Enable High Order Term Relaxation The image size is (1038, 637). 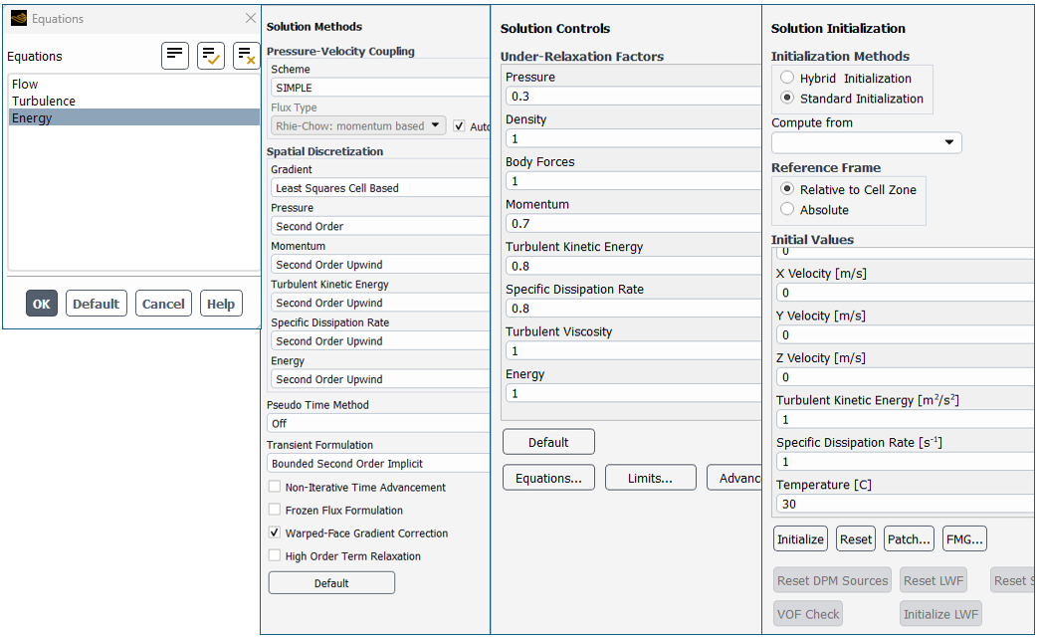pos(274,555)
